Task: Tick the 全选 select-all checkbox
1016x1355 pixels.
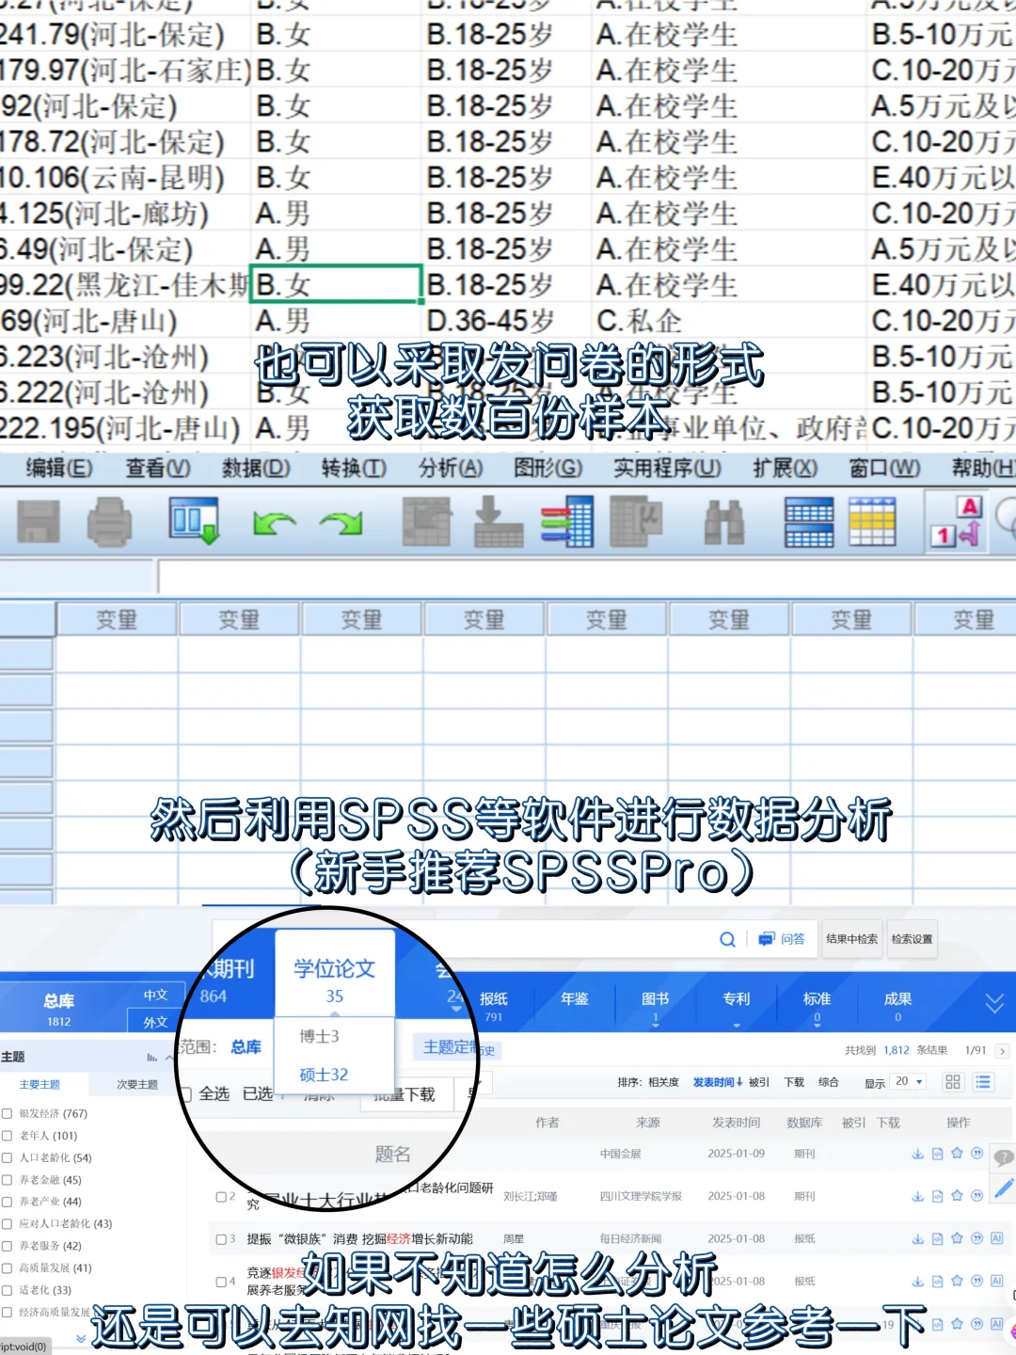Action: (186, 1093)
